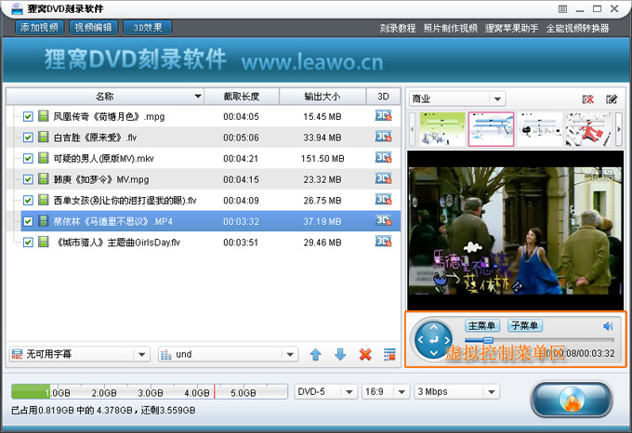
Task: Open menu template edit icon
Action: pos(612,99)
